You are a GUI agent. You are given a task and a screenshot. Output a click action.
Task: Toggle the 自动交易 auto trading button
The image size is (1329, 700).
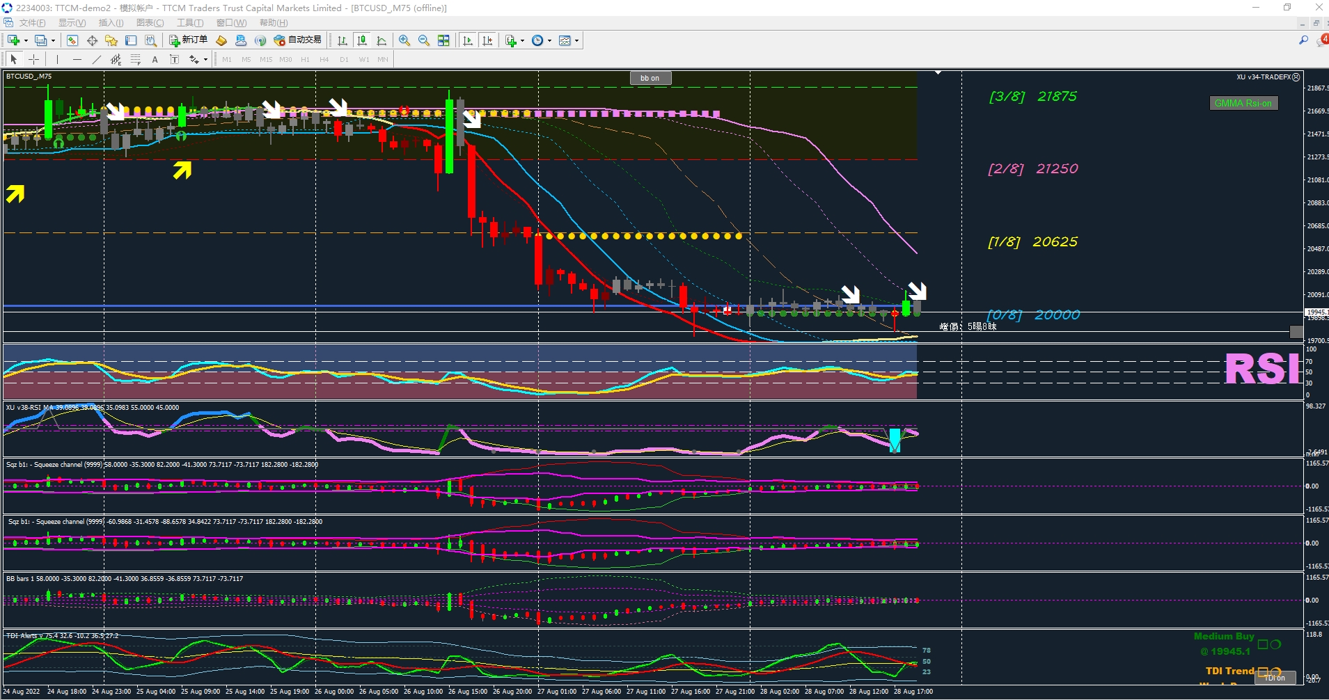pos(298,40)
